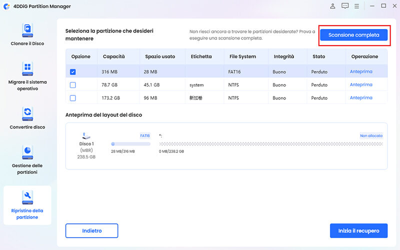Check the 78.7 GB system partition checkbox

click(x=73, y=85)
